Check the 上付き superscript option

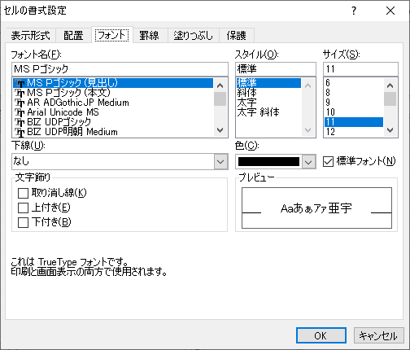[23, 208]
